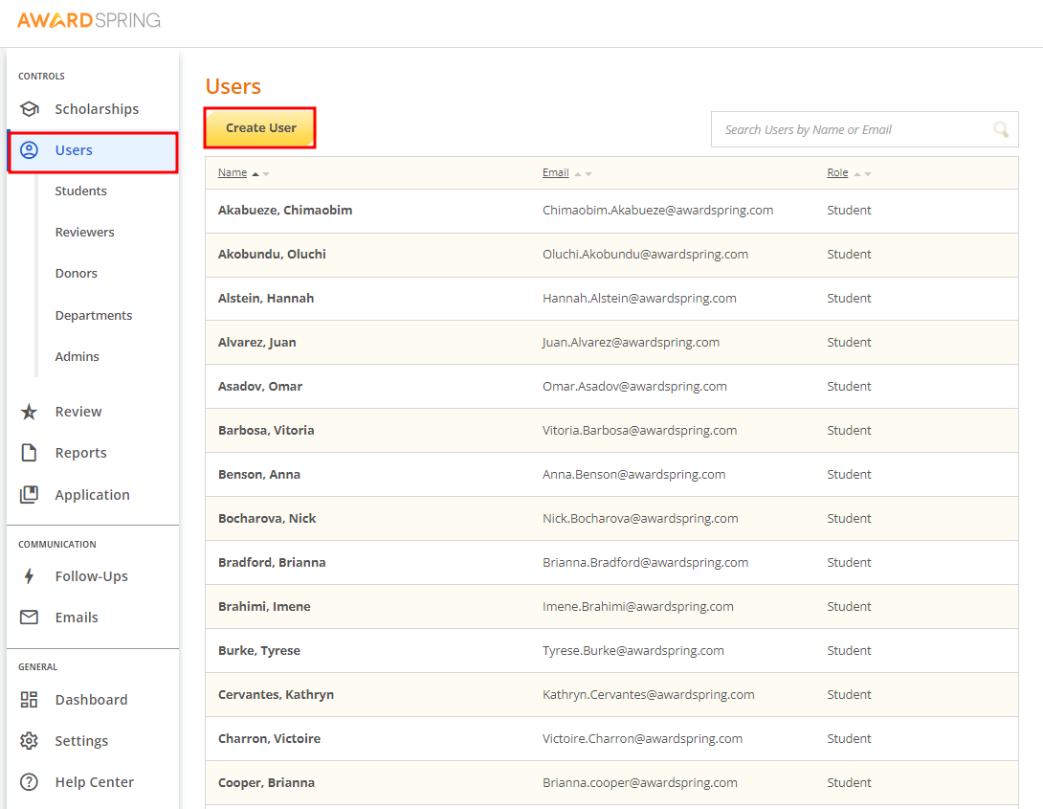
Task: Open Application using the book icon
Action: click(29, 494)
